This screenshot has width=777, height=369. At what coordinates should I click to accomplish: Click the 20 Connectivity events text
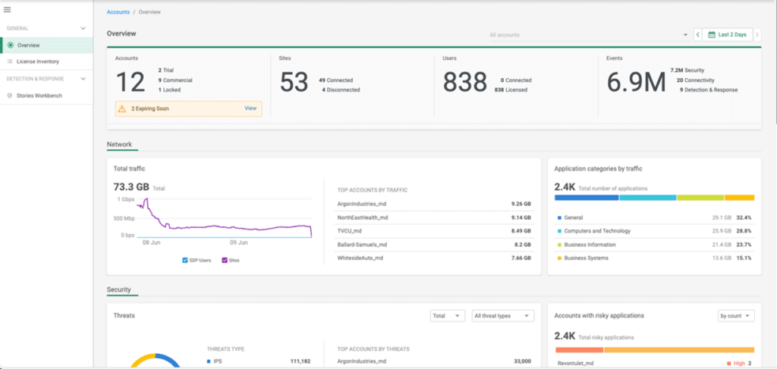[696, 80]
